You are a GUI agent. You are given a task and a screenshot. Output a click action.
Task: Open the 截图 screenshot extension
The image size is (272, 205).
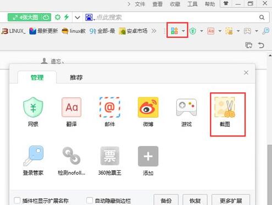pyautogui.click(x=225, y=112)
